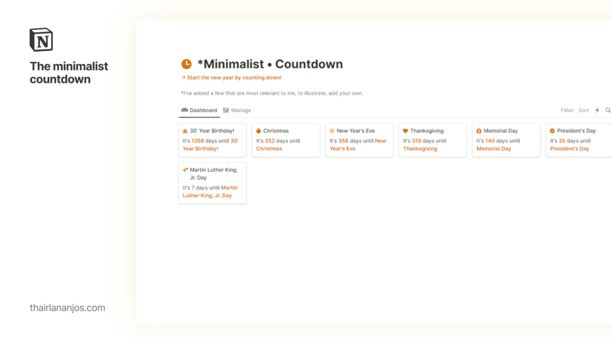This screenshot has width=612, height=344.
Task: Open the Martin Luther King, Jr. Day card
Action: 212,183
